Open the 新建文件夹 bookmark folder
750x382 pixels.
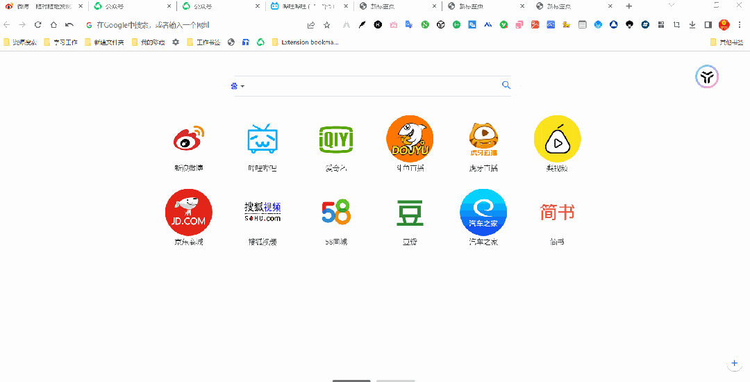105,42
